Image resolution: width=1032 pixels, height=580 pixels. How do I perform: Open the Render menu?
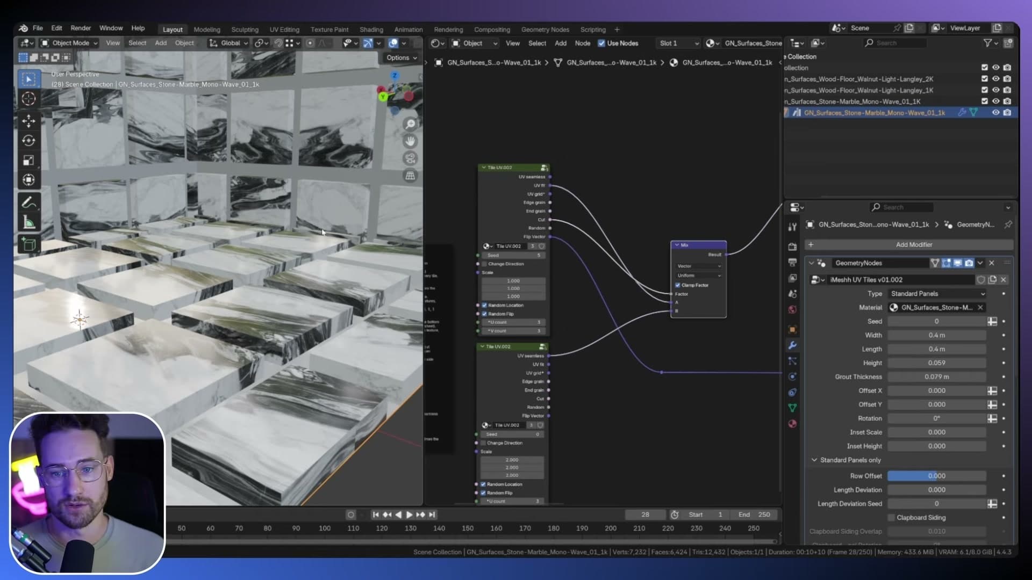(x=81, y=28)
